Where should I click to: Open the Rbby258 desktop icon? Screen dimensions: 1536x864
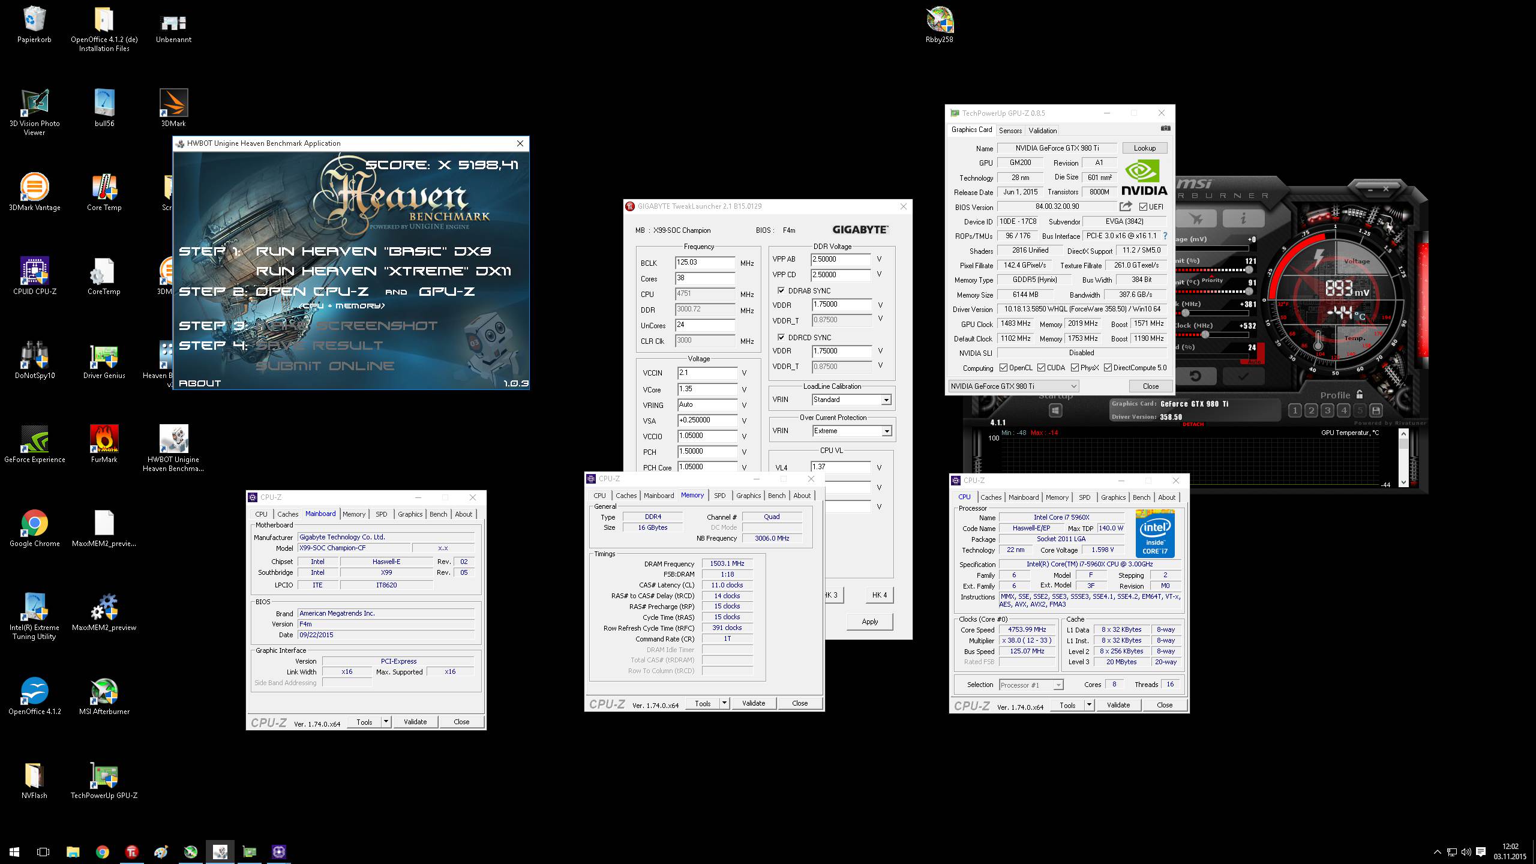pos(940,25)
